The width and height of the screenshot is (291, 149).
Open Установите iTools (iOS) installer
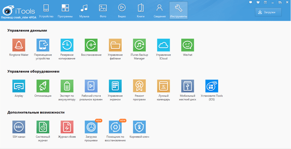212,86
